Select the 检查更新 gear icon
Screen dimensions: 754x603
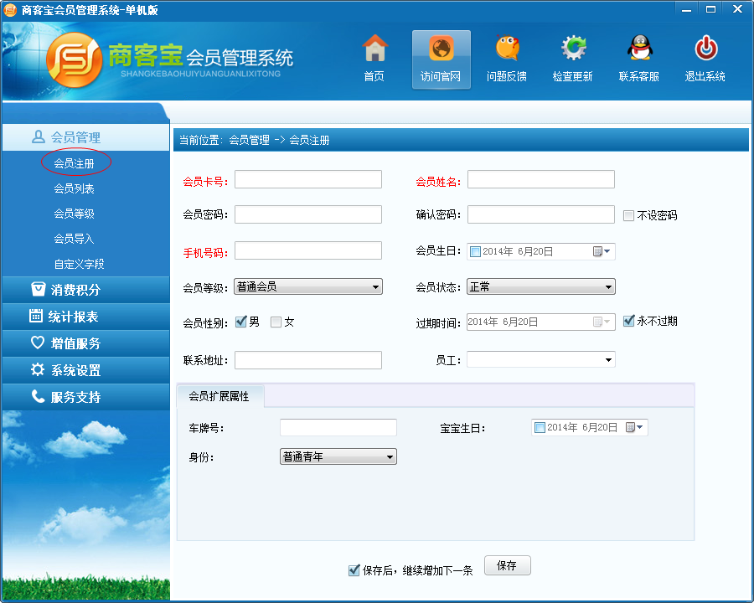573,48
